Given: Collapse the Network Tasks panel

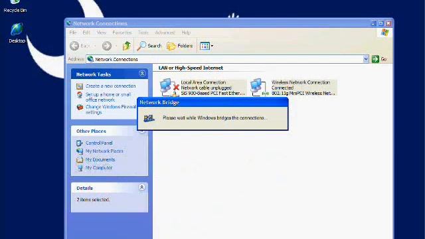Looking at the screenshot, I should tap(141, 74).
